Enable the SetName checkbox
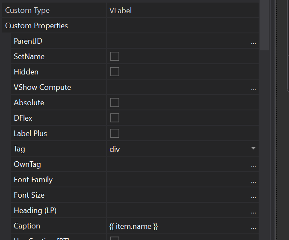Screen dimensions: 289x240 115,56
